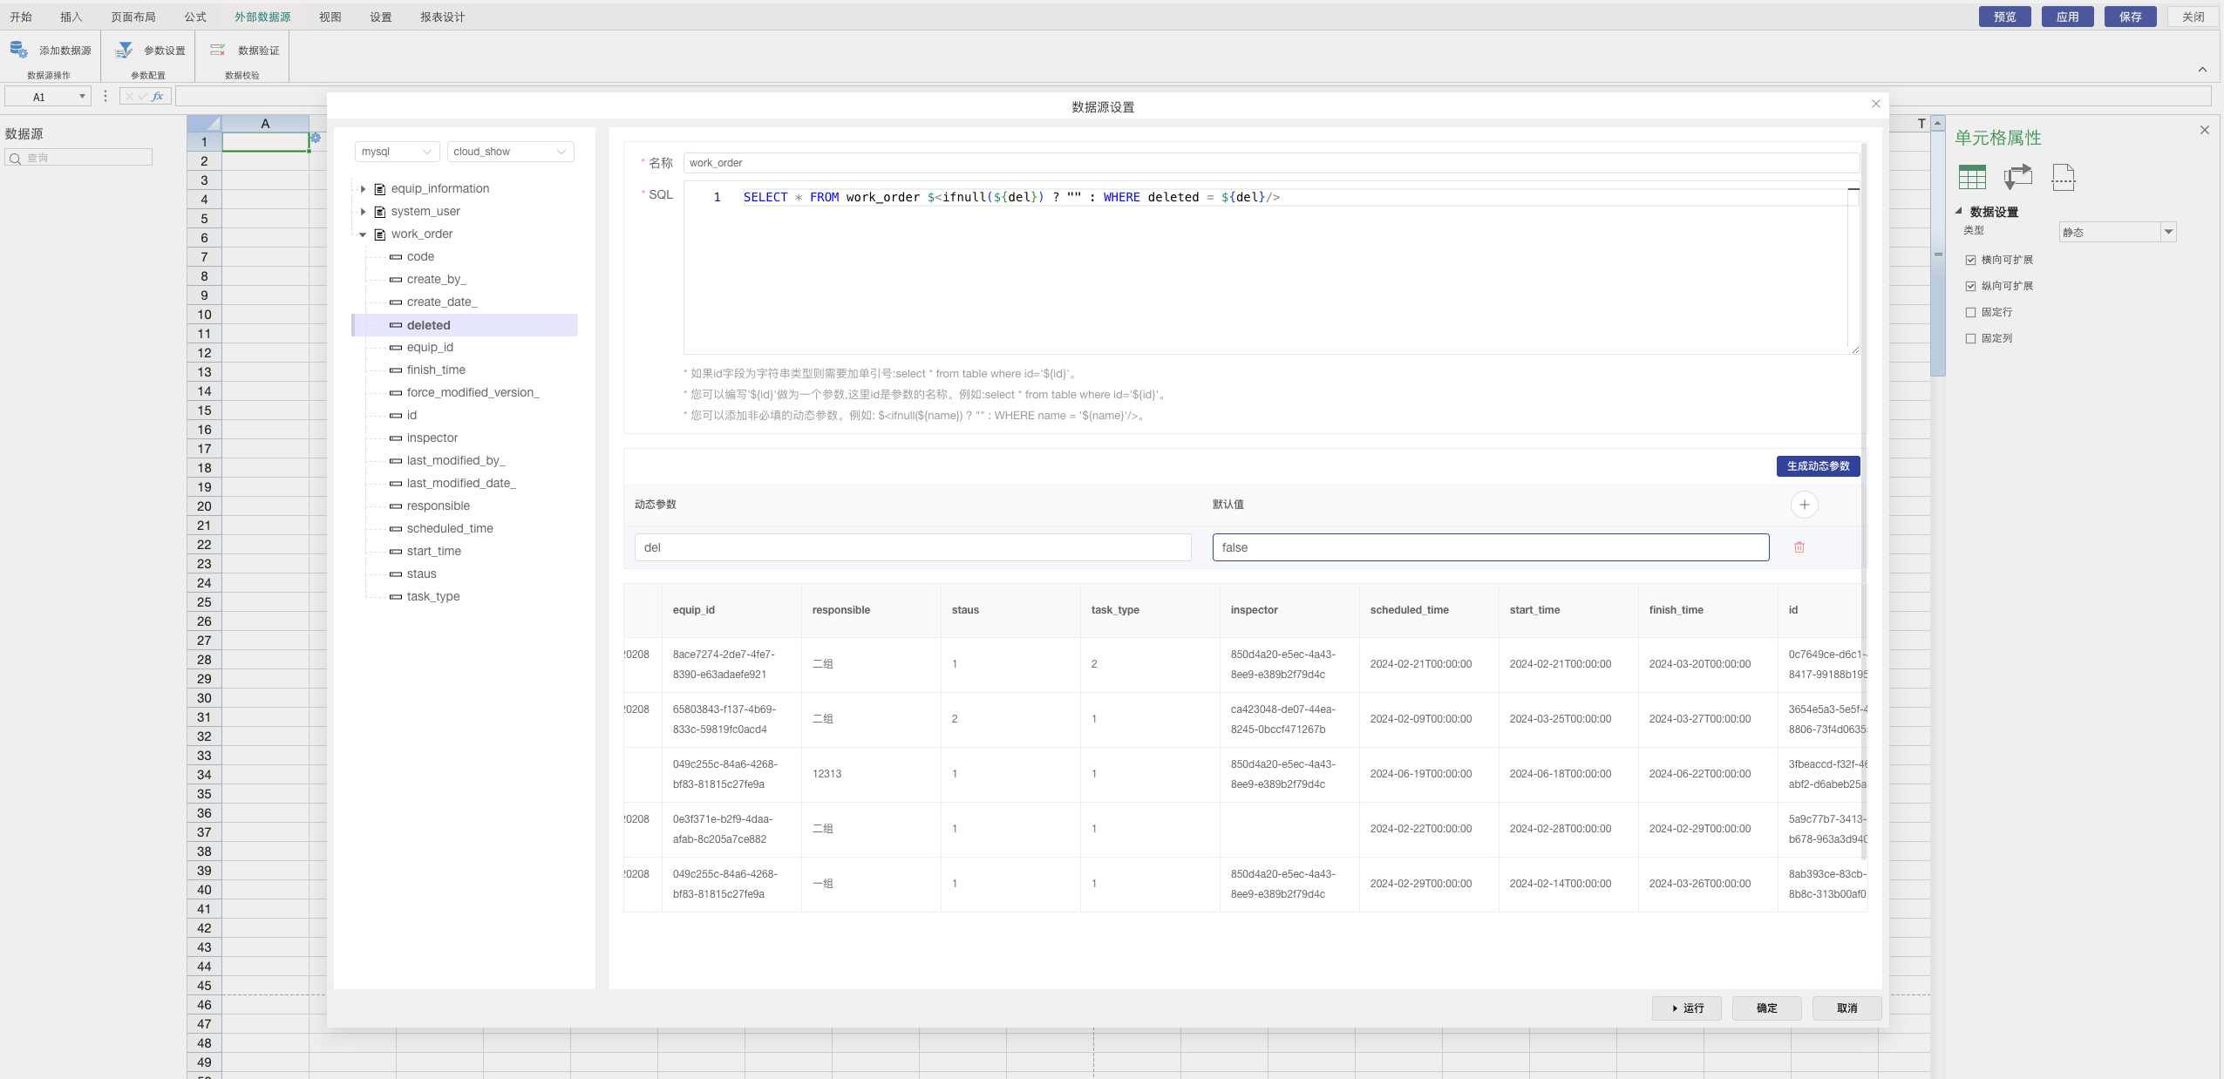2224x1079 pixels.
Task: Close the cell properties panel
Action: point(2204,130)
